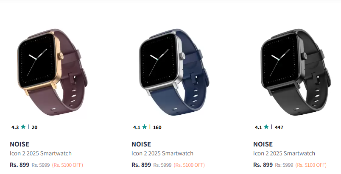Click Rs. 899 price of maroon watch
This screenshot has height=174, width=341.
(20, 165)
